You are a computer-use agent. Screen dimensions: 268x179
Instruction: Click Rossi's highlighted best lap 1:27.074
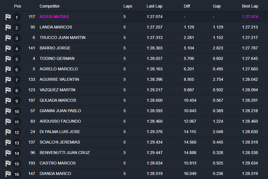[250, 17]
